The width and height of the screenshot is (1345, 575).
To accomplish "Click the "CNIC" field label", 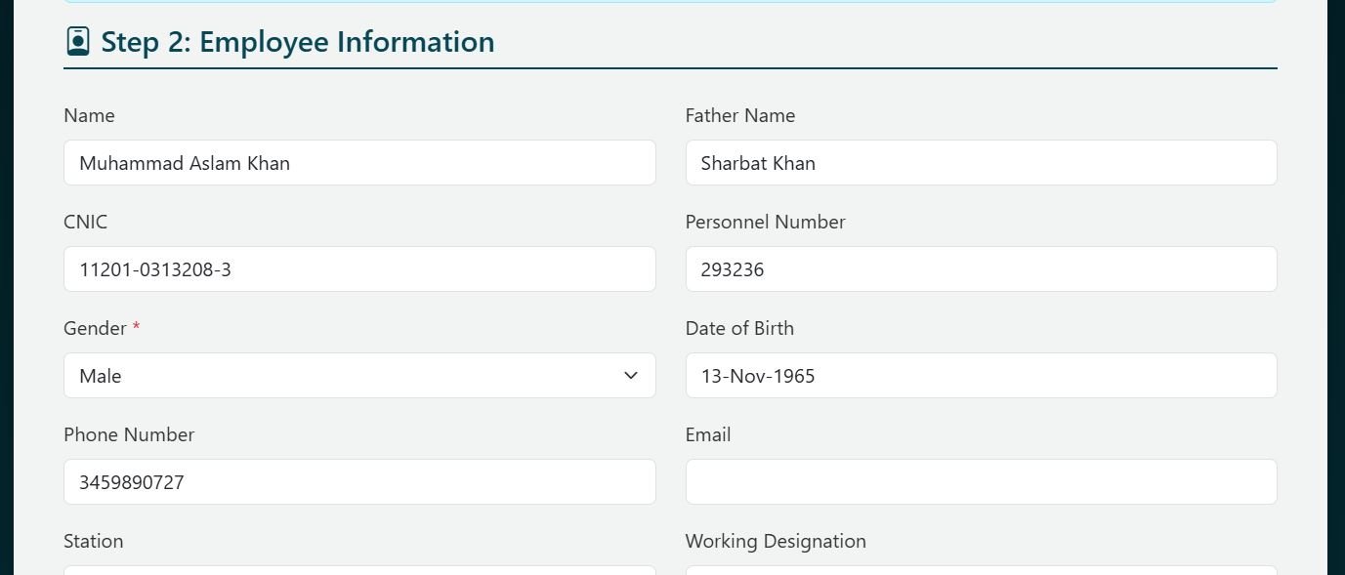I will coord(85,222).
